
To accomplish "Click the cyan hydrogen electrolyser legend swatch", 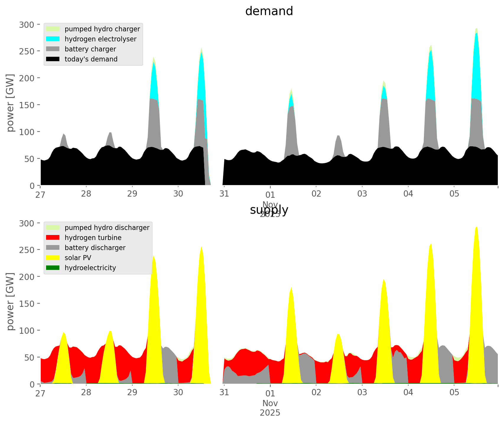I will (x=53, y=39).
